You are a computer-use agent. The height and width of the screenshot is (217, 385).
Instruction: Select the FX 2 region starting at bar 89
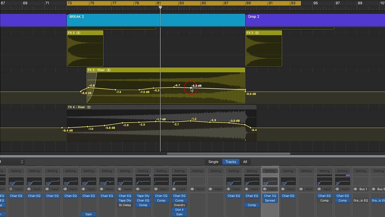264,49
